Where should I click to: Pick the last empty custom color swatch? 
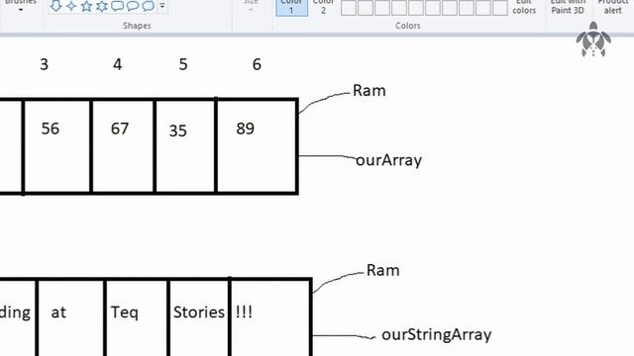pos(500,8)
